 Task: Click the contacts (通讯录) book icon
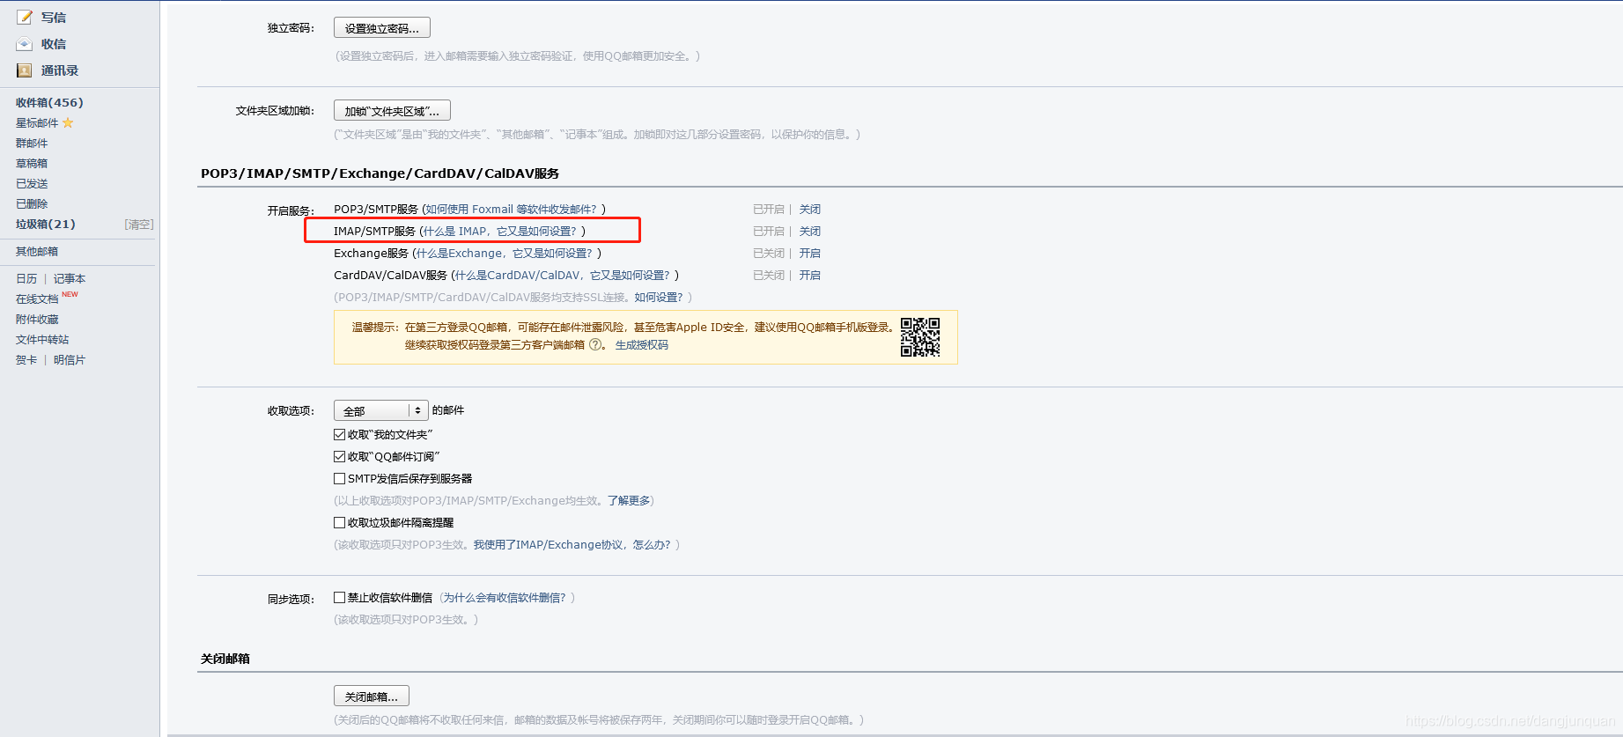click(x=25, y=70)
